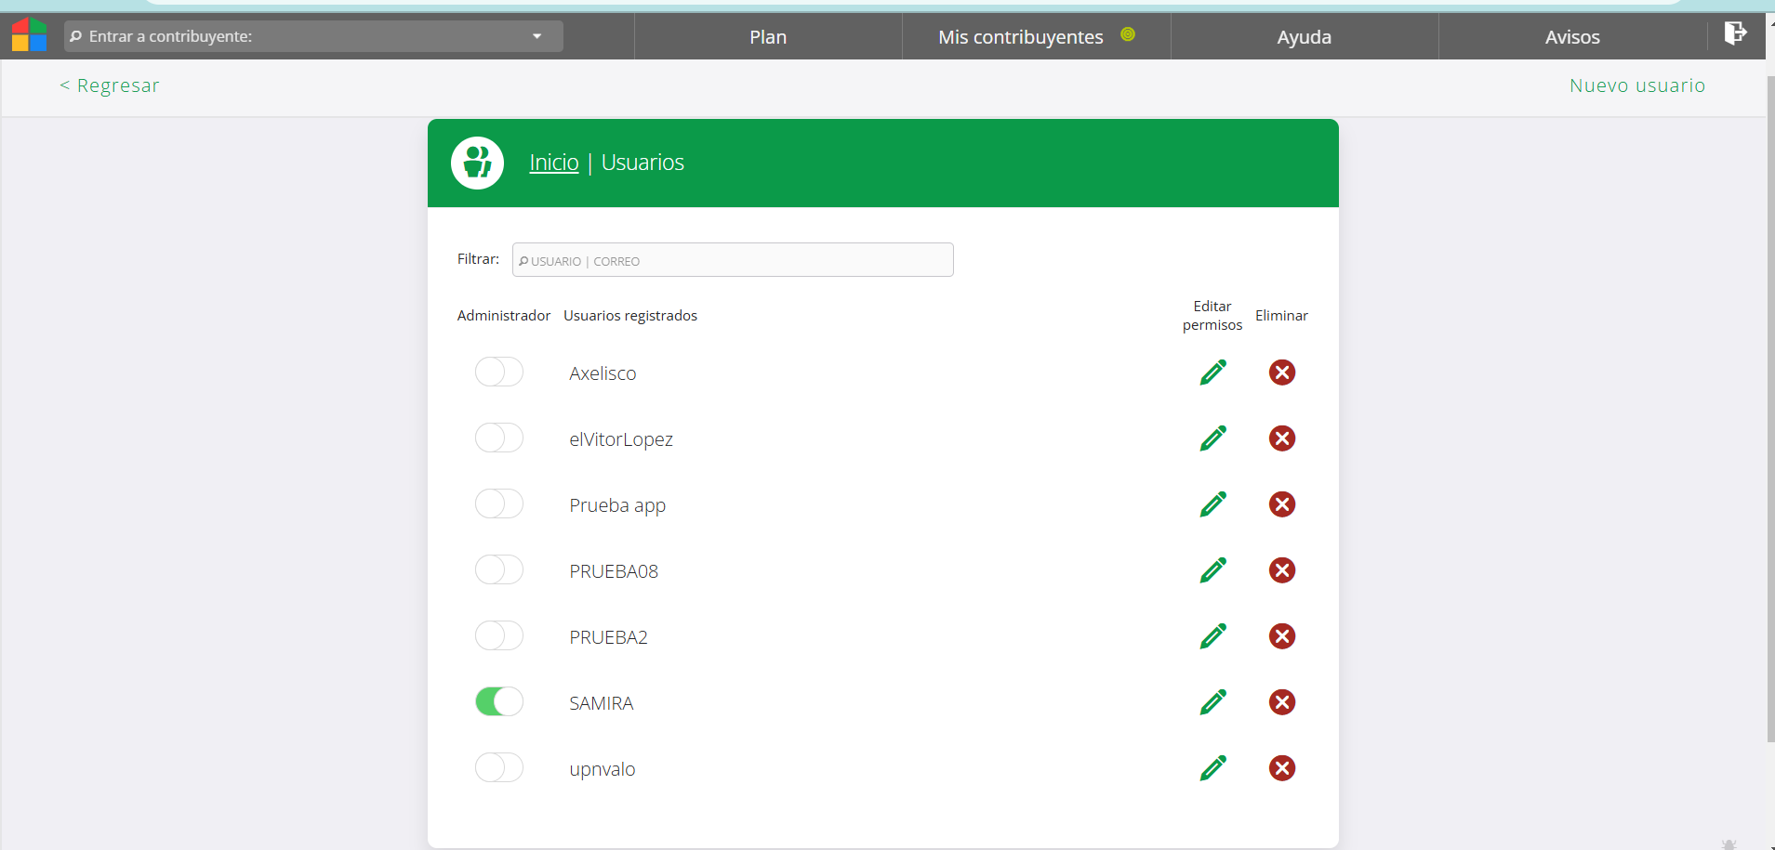The height and width of the screenshot is (850, 1775).
Task: Open the Plan menu
Action: (x=768, y=37)
